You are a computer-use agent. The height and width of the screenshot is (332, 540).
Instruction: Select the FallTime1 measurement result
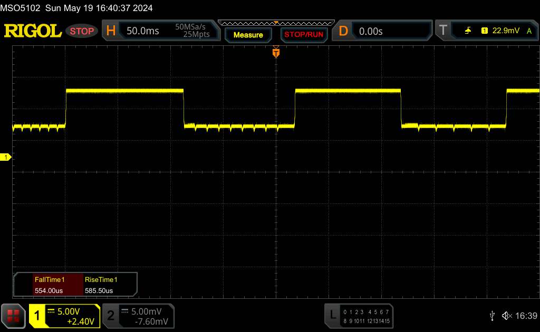tap(48, 285)
